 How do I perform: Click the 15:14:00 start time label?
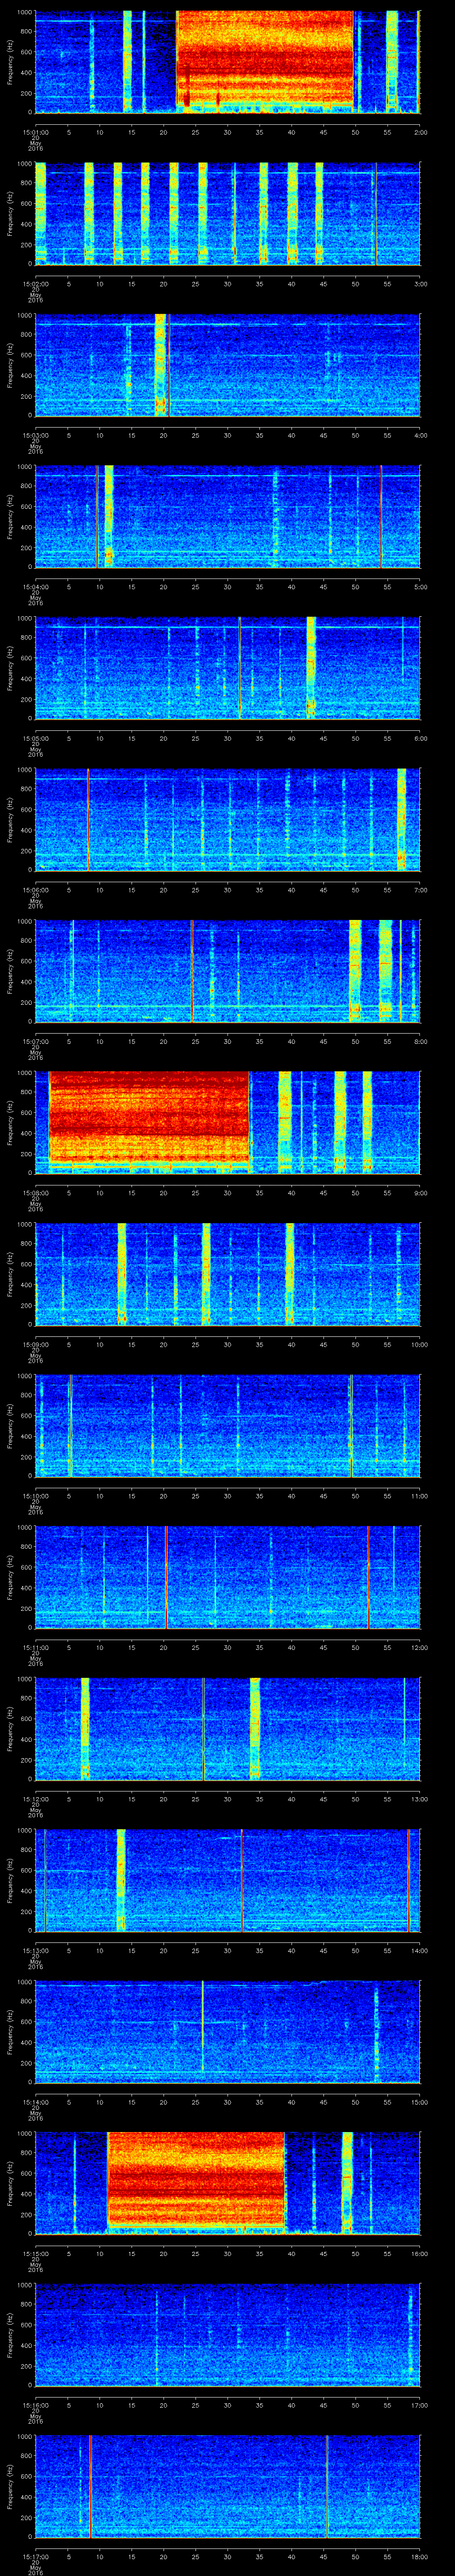click(x=35, y=2101)
